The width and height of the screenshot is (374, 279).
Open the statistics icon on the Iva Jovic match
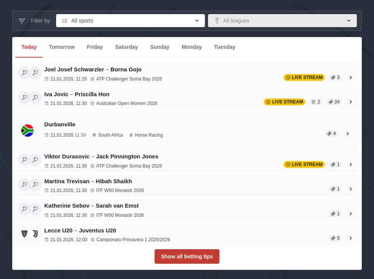coord(315,102)
